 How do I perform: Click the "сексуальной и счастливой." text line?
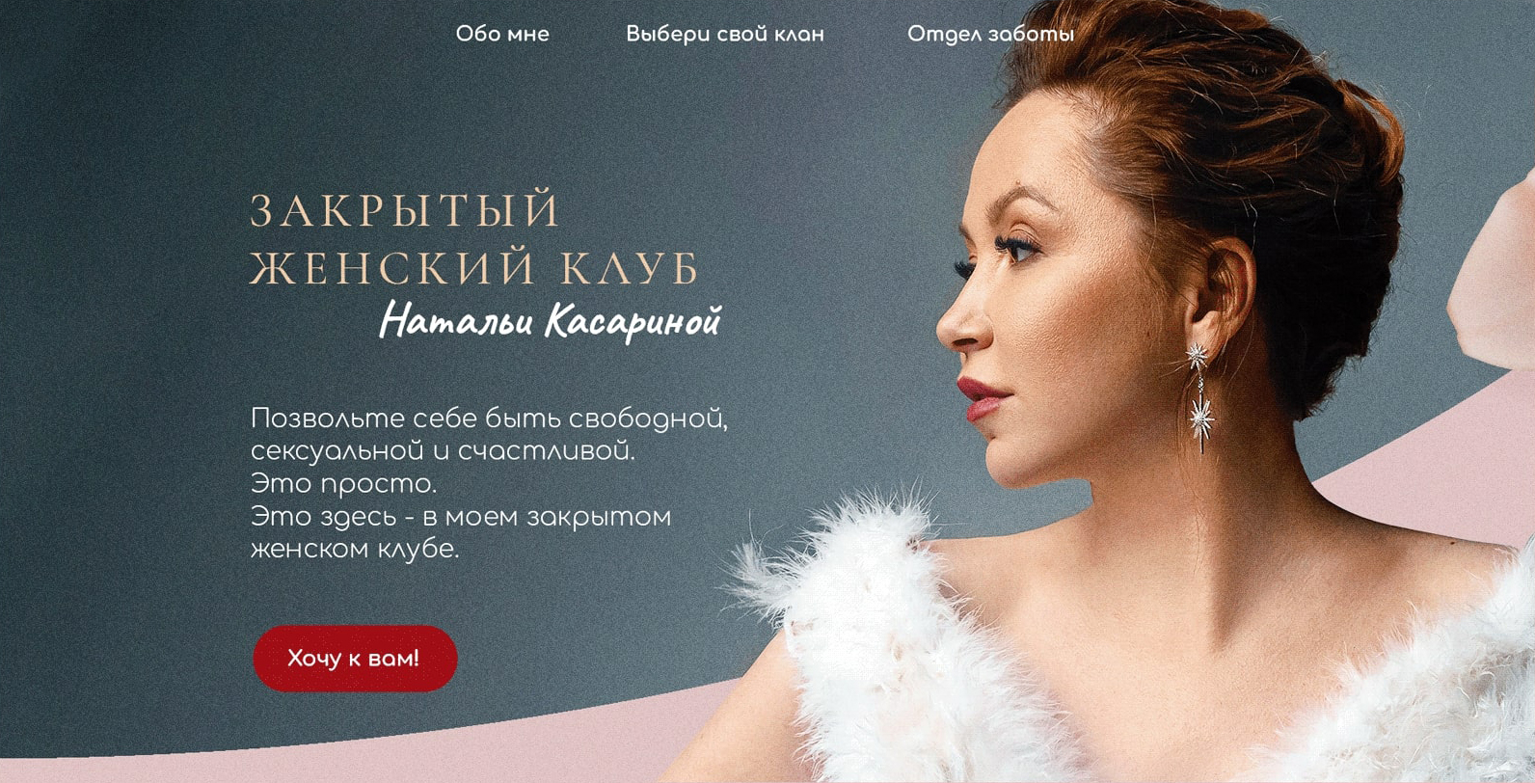pos(443,451)
